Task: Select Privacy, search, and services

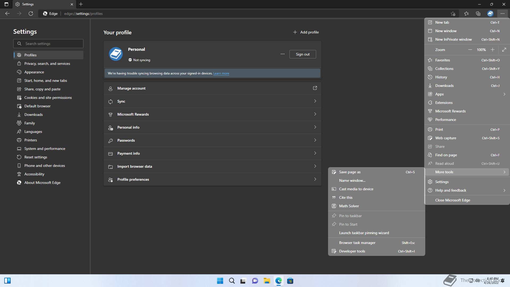Action: [x=48, y=64]
